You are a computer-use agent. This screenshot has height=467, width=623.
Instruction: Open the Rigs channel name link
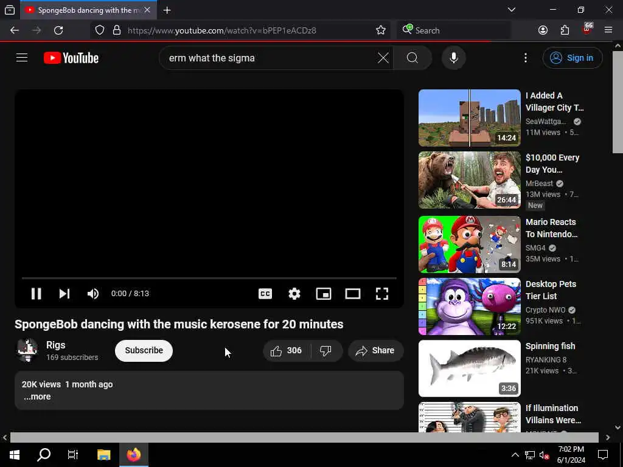pyautogui.click(x=55, y=345)
